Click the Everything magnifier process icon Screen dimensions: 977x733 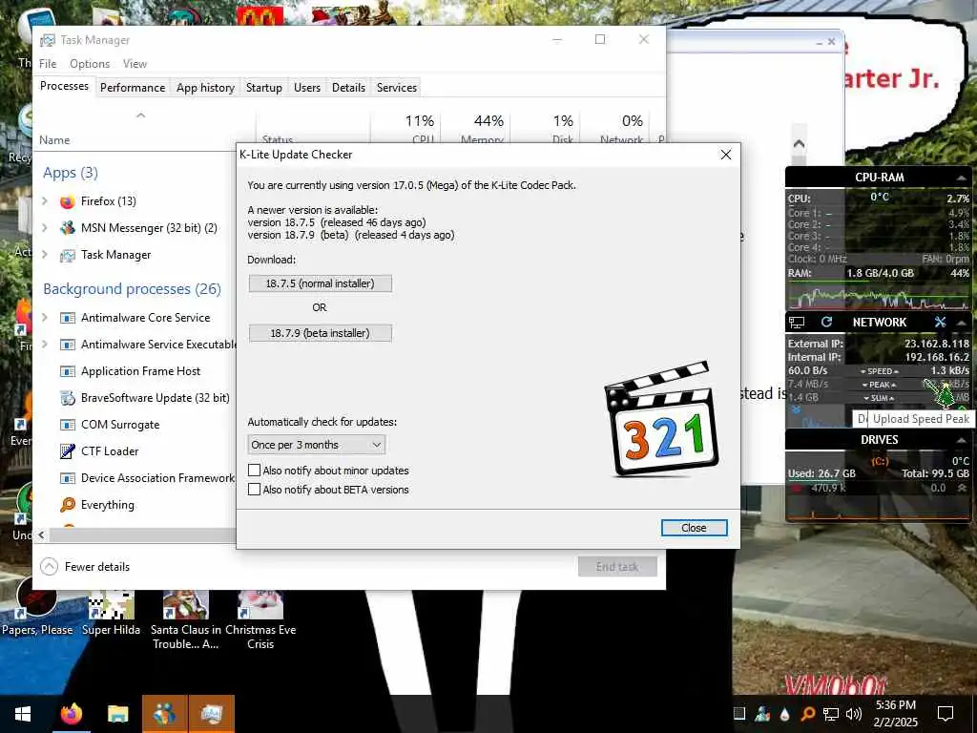[x=68, y=505]
